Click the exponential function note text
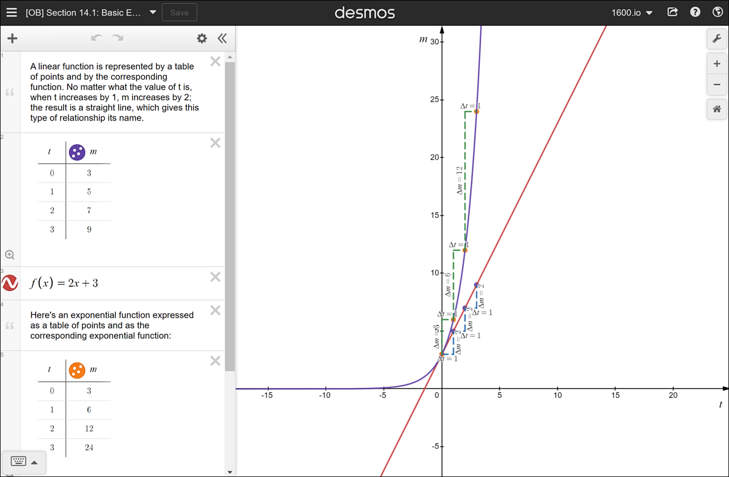The image size is (729, 477). (x=112, y=326)
